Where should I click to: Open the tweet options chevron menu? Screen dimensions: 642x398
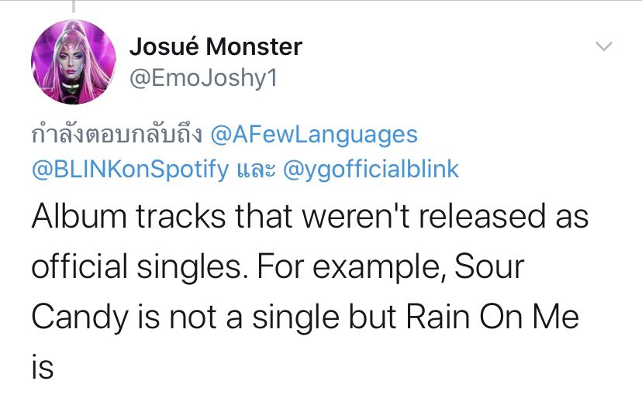coord(603,48)
